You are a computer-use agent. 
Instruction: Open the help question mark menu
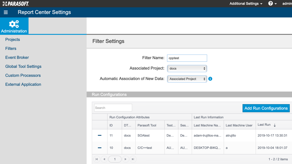[x=272, y=3]
